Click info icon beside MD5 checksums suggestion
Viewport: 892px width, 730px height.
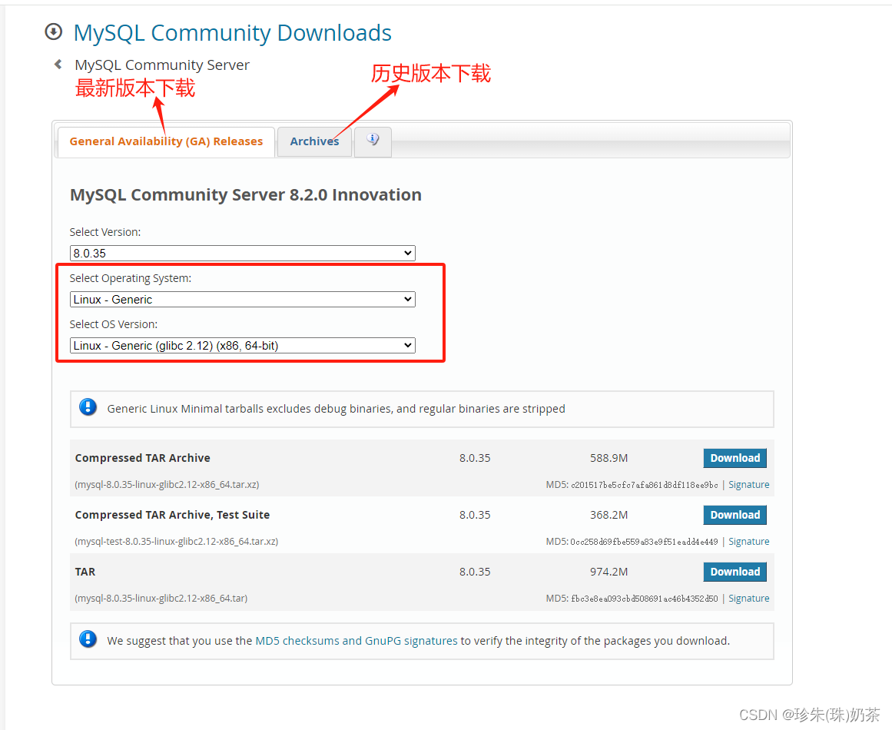coord(88,639)
